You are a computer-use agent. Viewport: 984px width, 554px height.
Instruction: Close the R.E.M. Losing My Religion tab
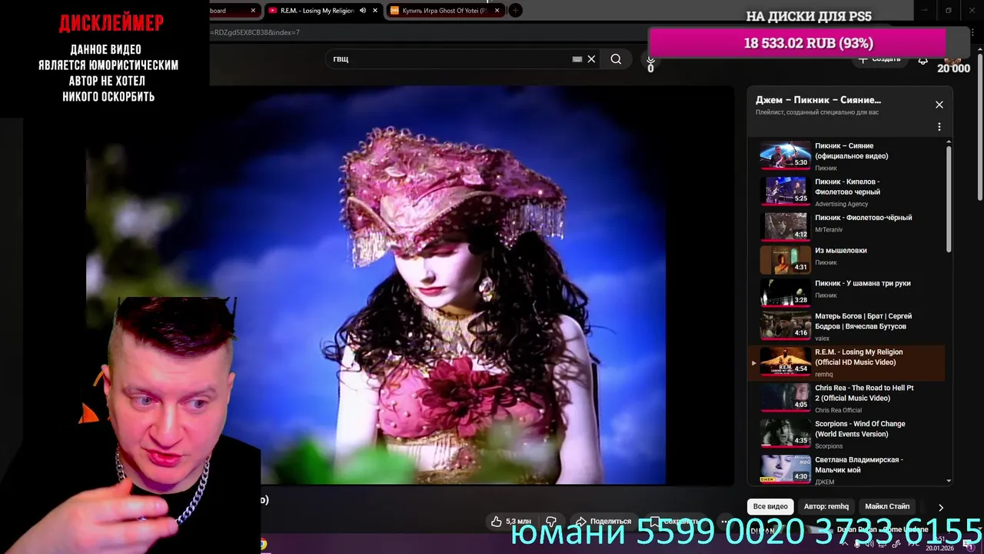click(x=375, y=11)
